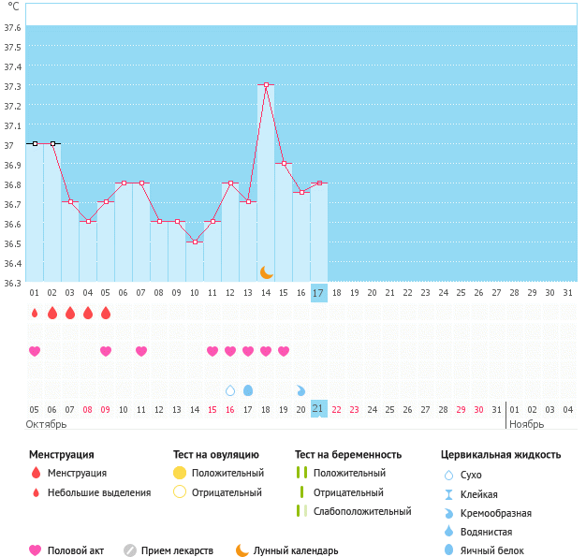Viewport: 586px width, 557px height.
Task: Click the egg white fluid drop on cycle day 13
Action: 248,389
